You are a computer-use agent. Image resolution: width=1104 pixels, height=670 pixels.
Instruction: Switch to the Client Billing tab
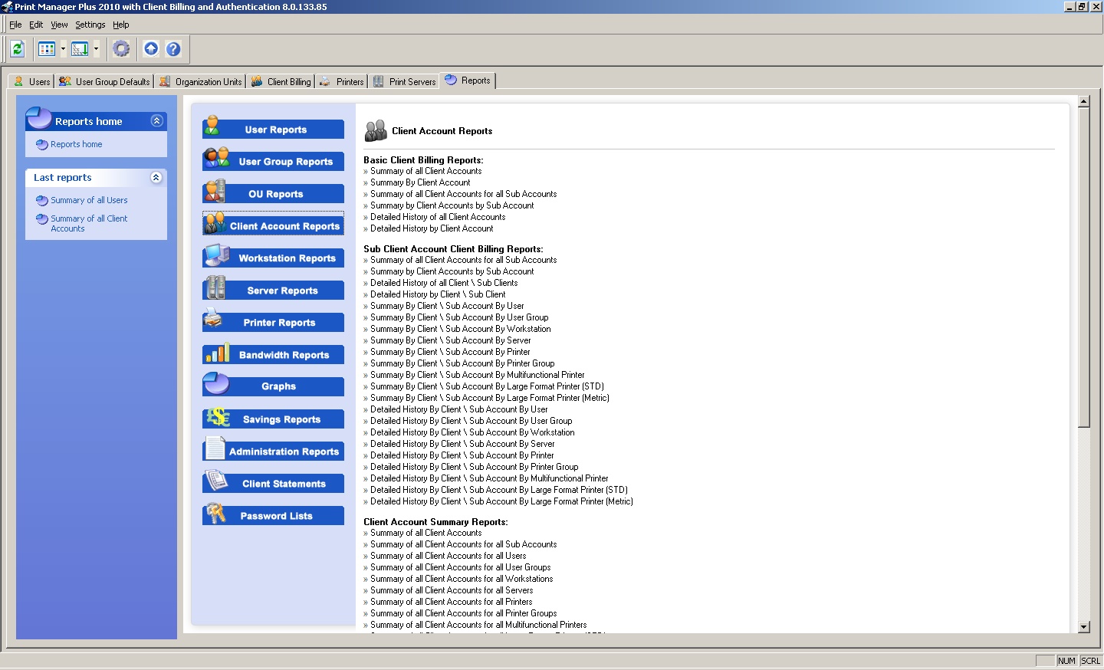pos(281,81)
